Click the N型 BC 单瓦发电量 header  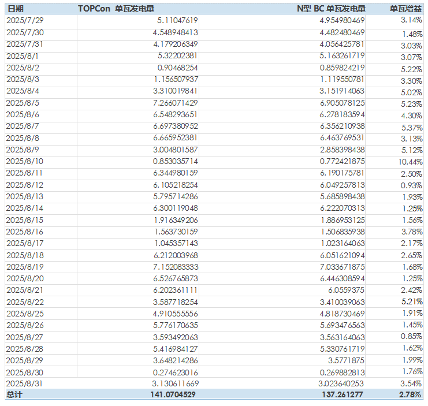(330, 9)
